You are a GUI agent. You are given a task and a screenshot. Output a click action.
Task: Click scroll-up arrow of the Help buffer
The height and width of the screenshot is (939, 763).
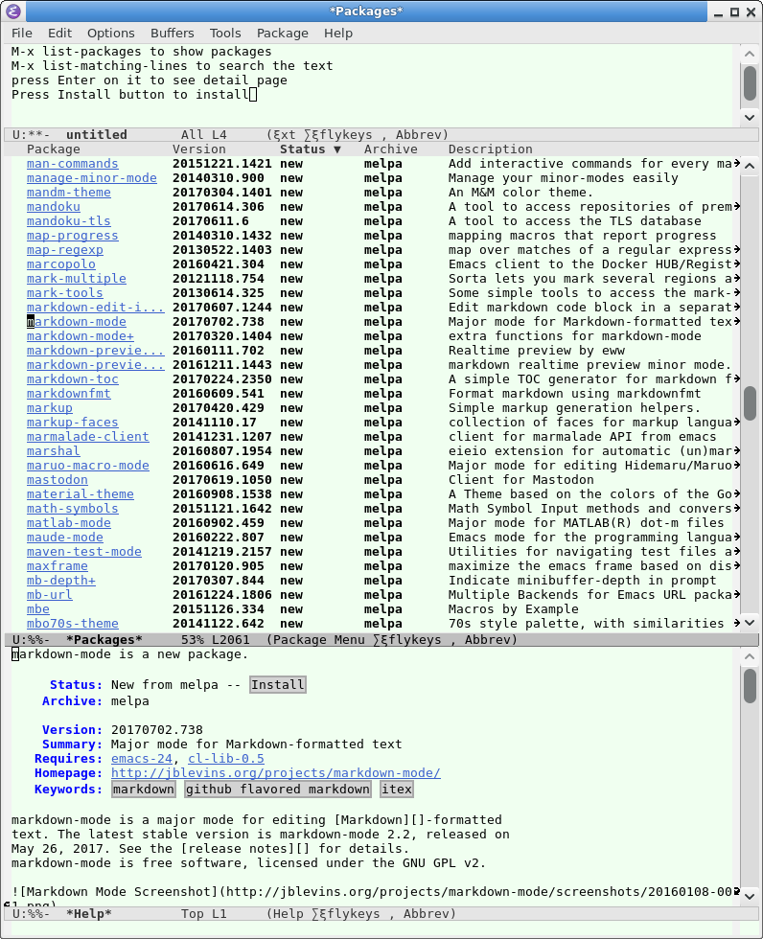[x=750, y=656]
